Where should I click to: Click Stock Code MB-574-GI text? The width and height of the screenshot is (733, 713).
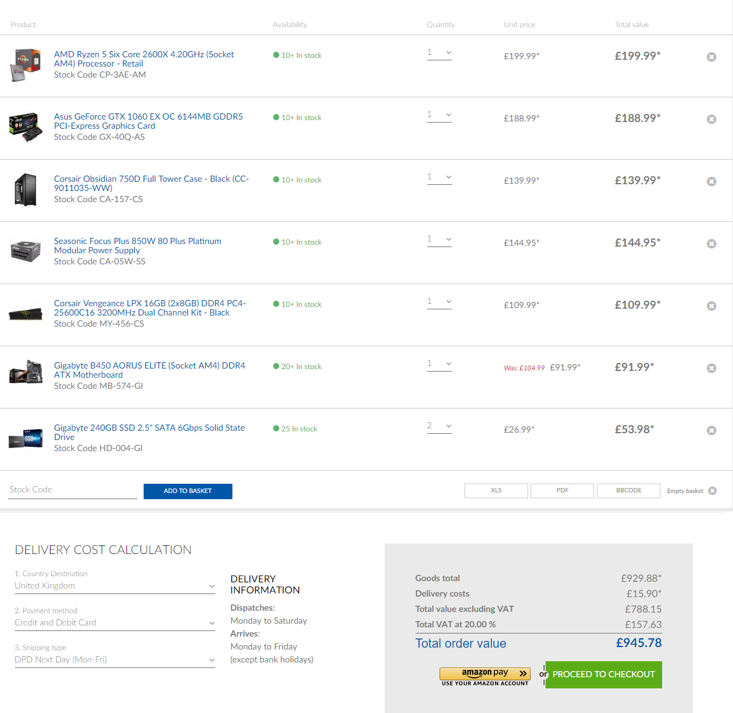[98, 386]
